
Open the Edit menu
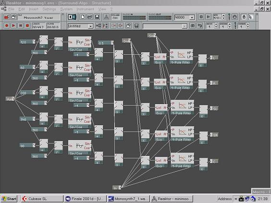[22, 9]
